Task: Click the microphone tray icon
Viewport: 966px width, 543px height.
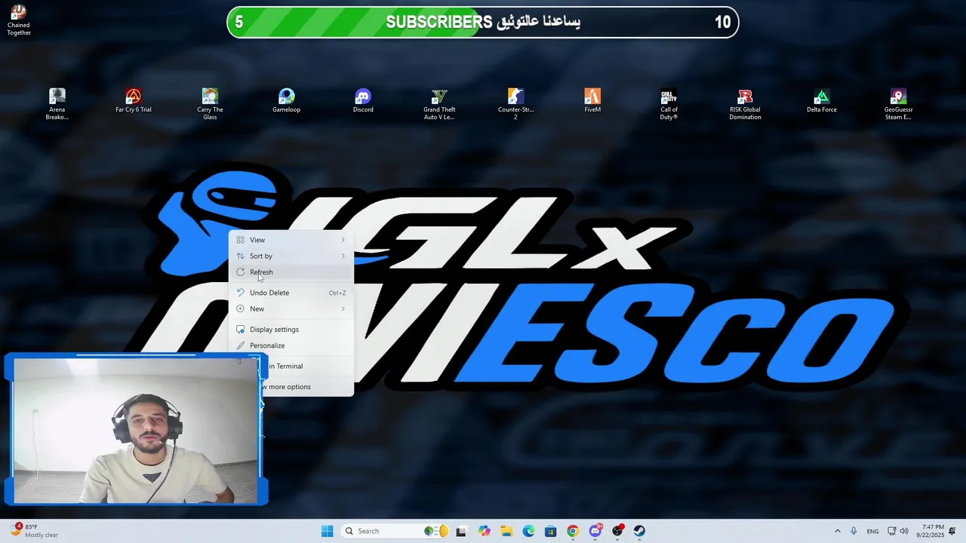Action: click(x=854, y=531)
